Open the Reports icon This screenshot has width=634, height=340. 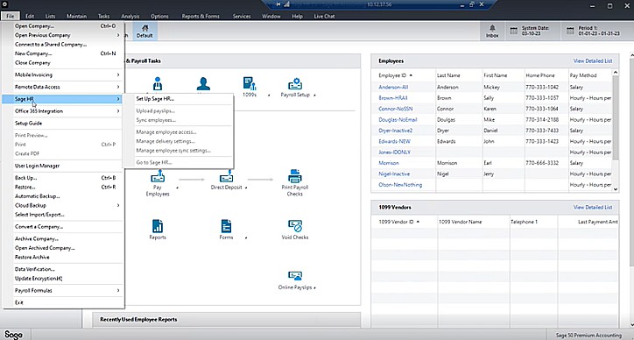[158, 226]
